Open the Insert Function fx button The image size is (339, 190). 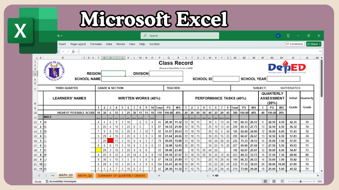click(73, 52)
